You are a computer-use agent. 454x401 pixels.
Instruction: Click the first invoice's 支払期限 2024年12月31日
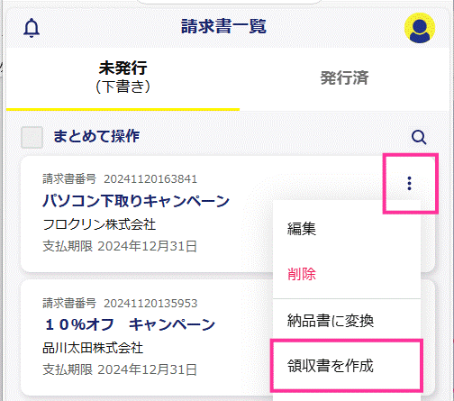coord(120,246)
